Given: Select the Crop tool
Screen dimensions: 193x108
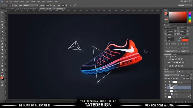Looking at the screenshot, I should point(2,25).
